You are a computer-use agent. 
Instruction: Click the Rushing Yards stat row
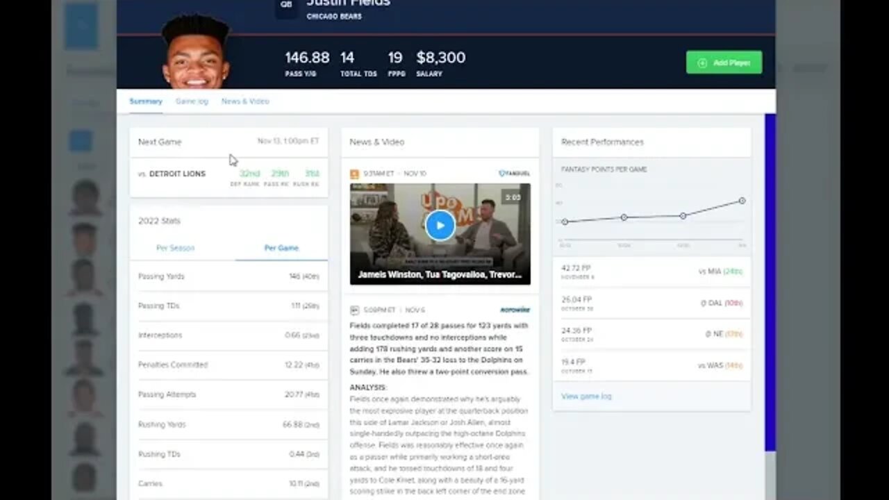pyautogui.click(x=229, y=424)
